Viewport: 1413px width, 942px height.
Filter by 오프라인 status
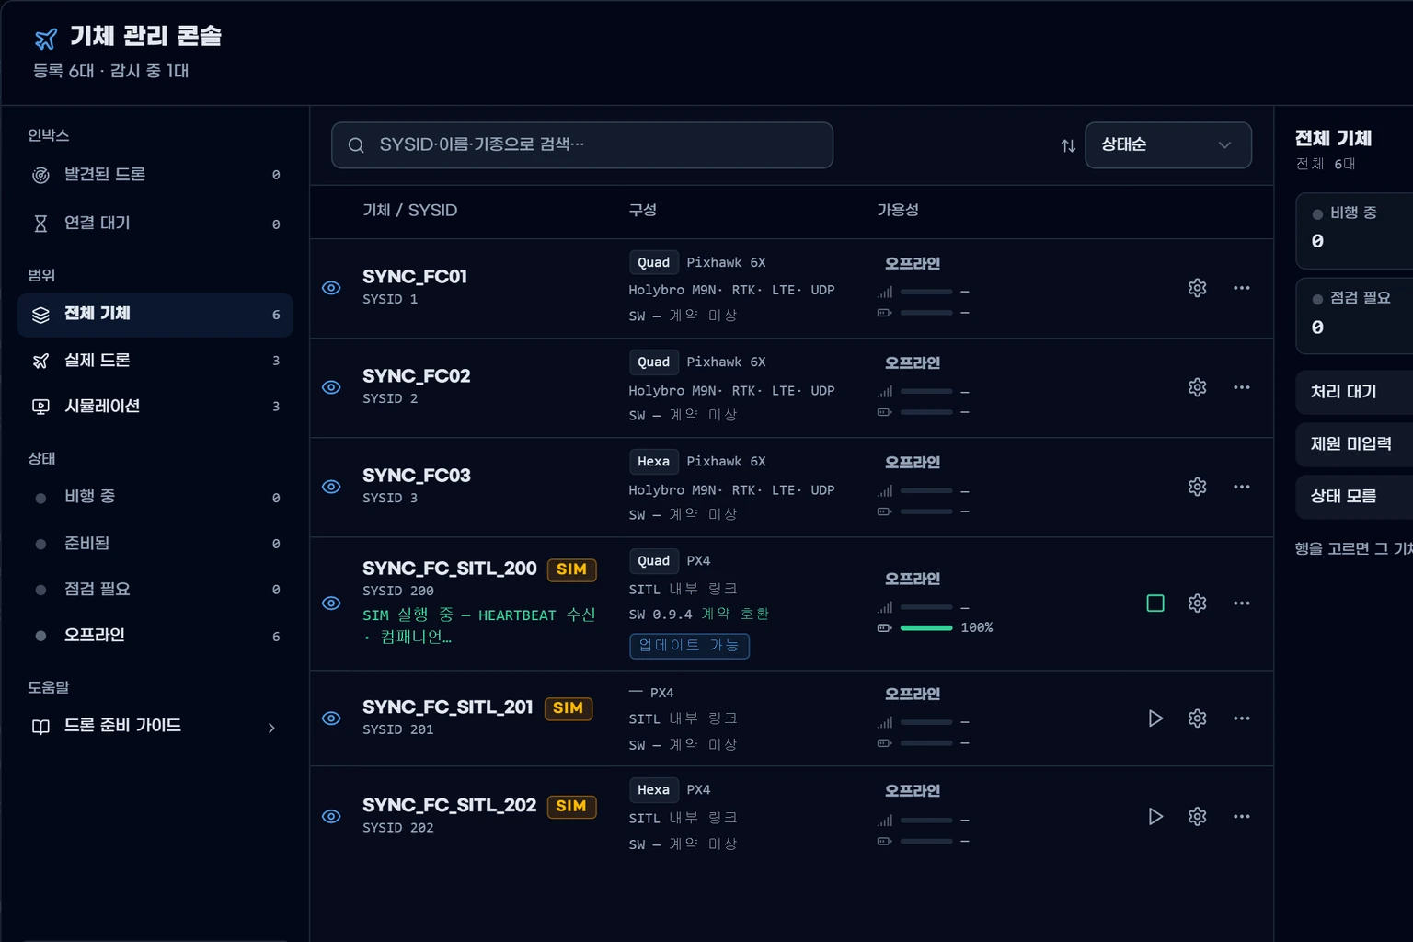point(155,636)
